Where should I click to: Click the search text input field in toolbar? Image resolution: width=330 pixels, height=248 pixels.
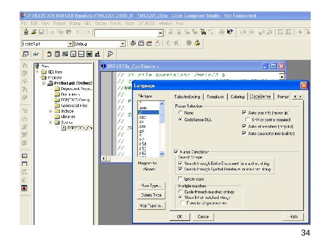[x=126, y=33]
